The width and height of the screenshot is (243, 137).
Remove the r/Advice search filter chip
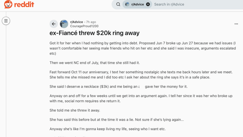pos(148,4)
